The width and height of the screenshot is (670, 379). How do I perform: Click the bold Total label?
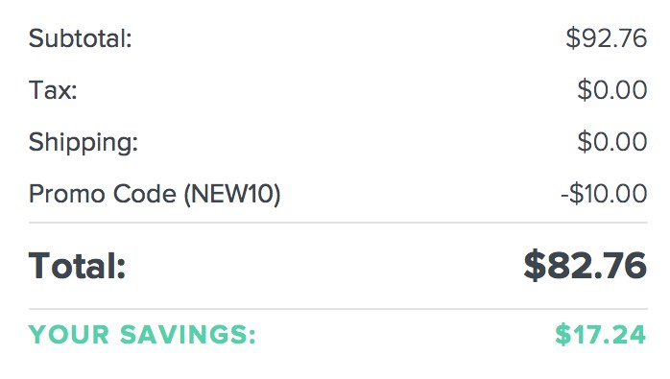point(78,266)
